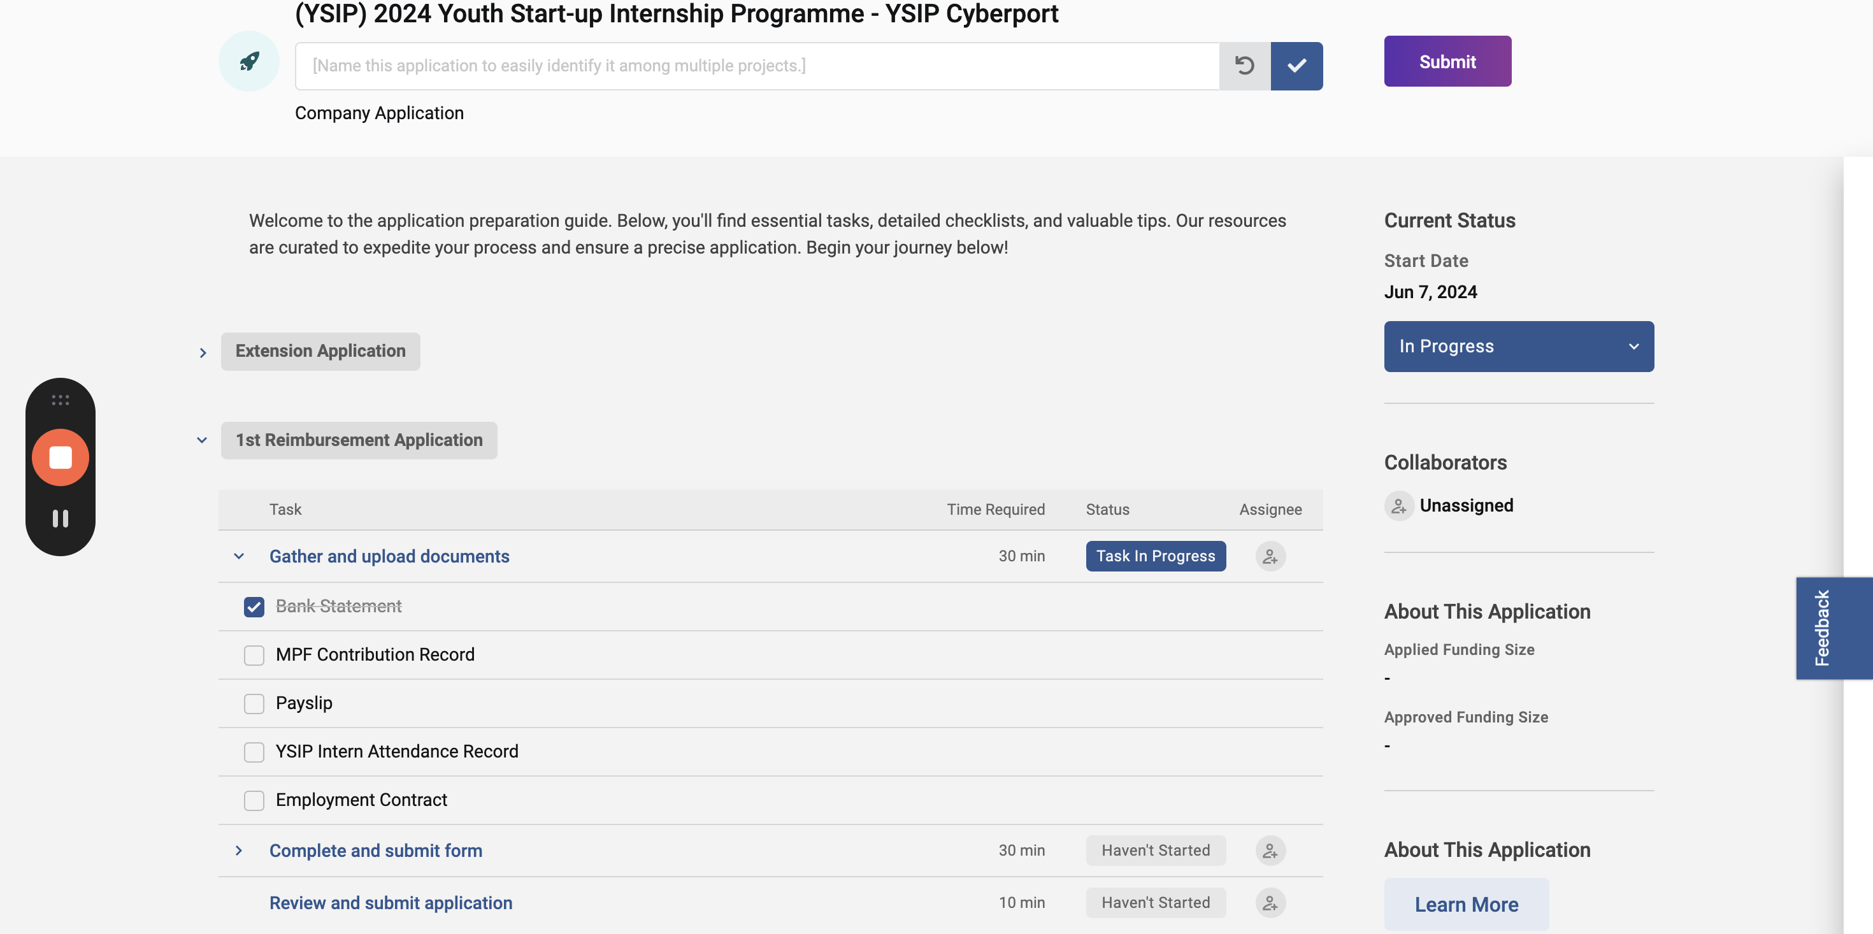Screen dimensions: 1873x934
Task: Click the Jun 7, 2024 start date
Action: coord(1430,292)
